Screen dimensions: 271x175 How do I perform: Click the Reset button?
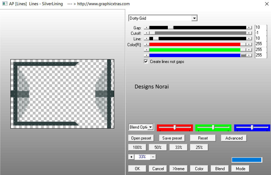click(x=203, y=138)
